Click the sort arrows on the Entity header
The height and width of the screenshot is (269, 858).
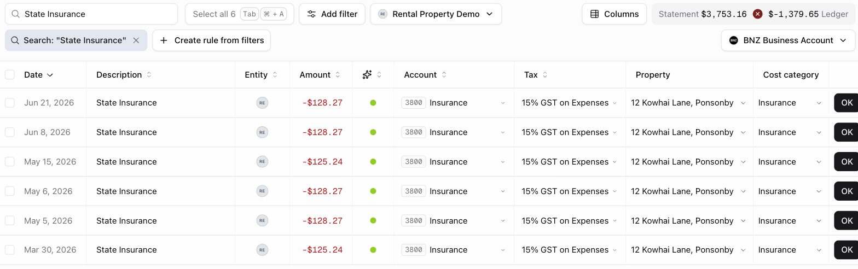(x=275, y=75)
